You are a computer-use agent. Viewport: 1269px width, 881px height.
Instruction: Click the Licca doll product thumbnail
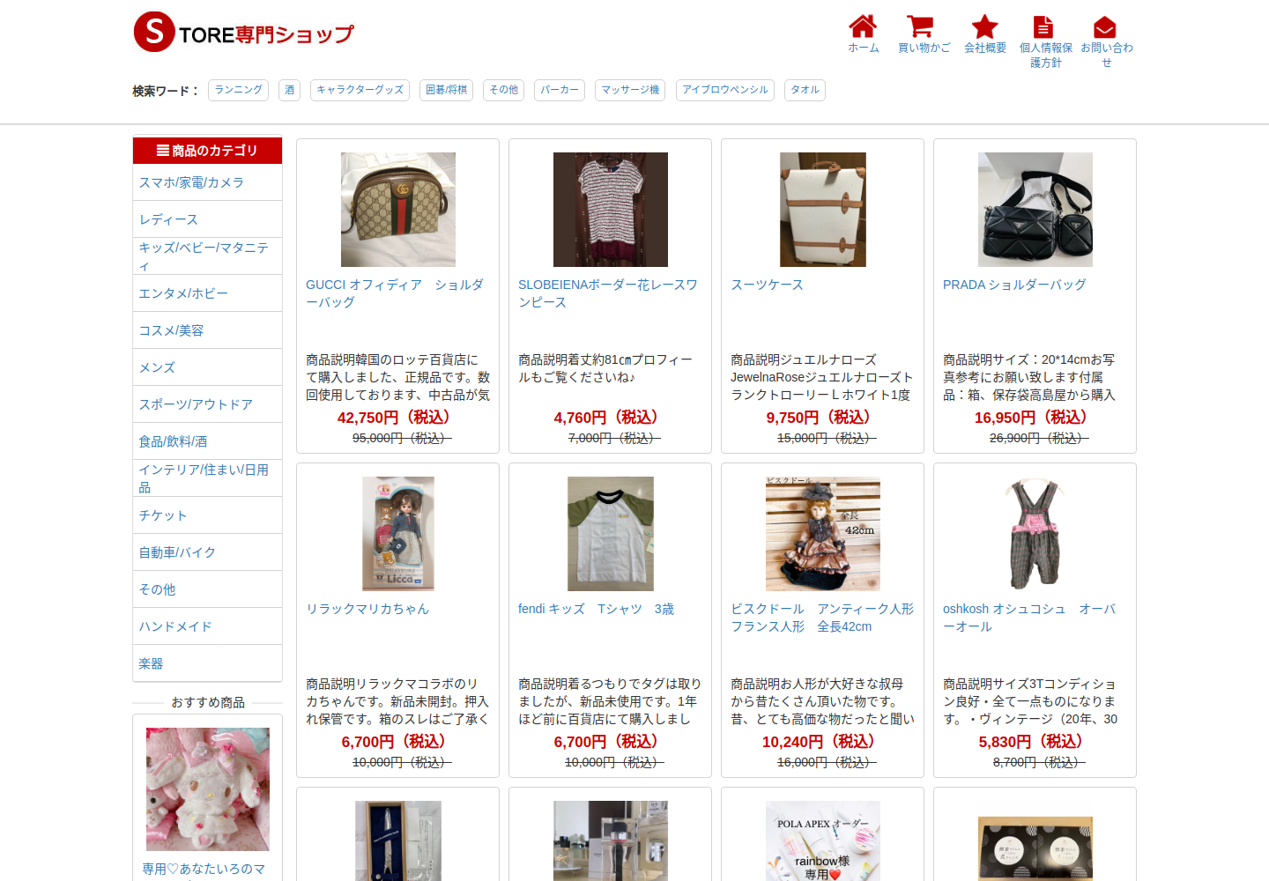tap(398, 534)
